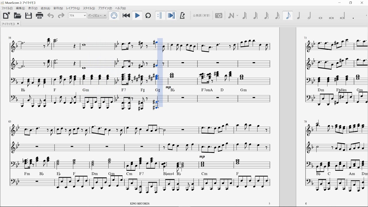The height and width of the screenshot is (207, 368).
Task: Select the half note duration
Action: [x=310, y=16]
